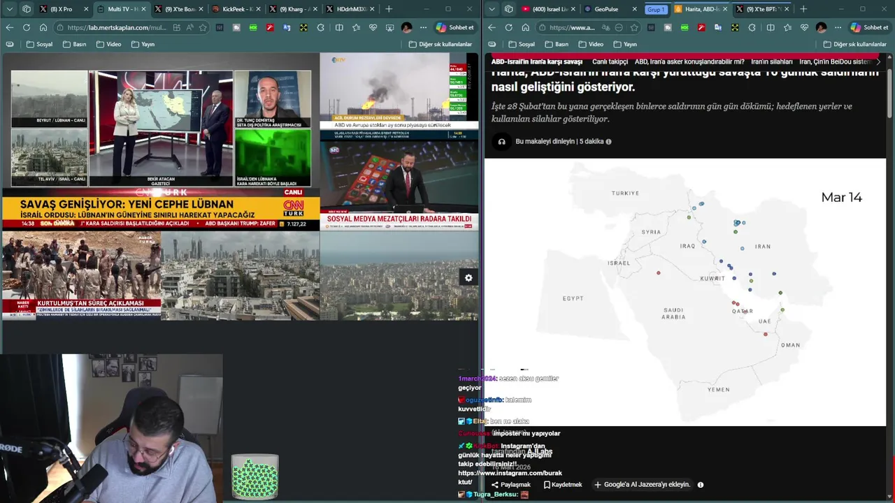Open ABD-İsrail'in İran'a karşı savaşı link
The width and height of the screenshot is (895, 503).
536,61
